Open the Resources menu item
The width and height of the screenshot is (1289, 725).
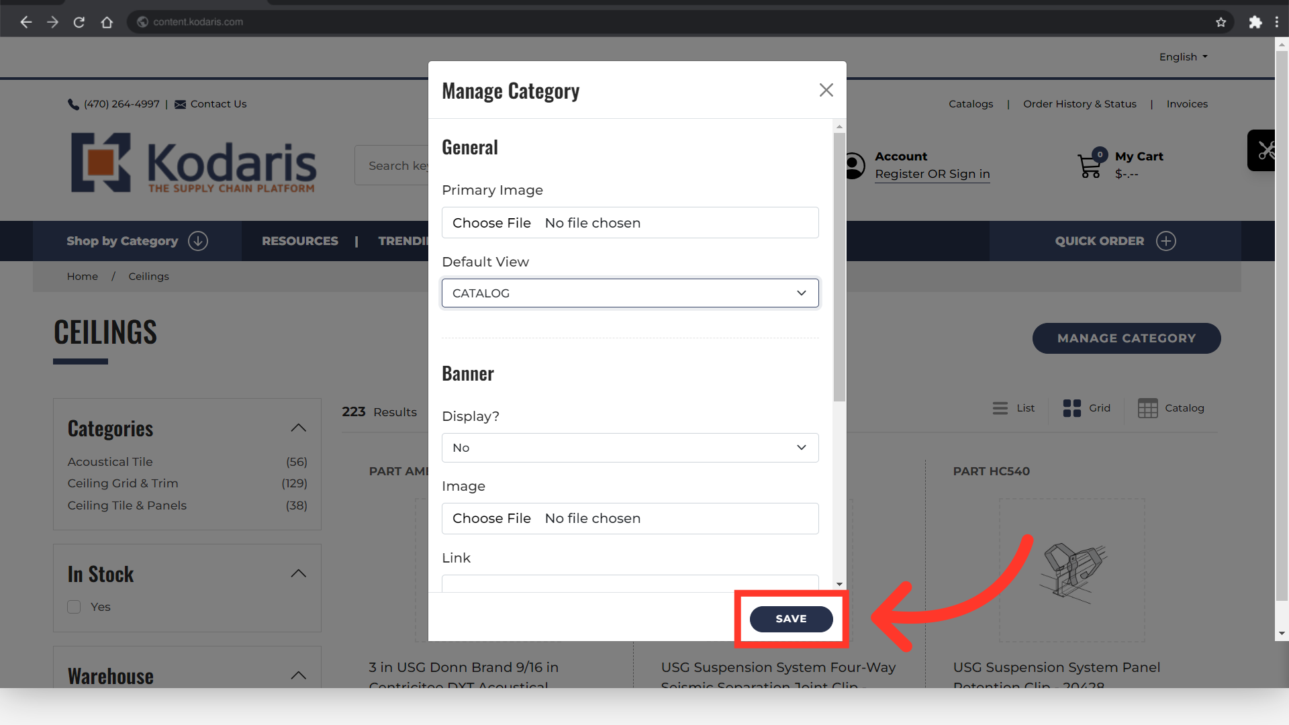[x=300, y=241]
